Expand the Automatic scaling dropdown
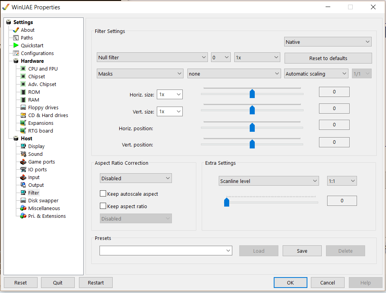The height and width of the screenshot is (293, 386). coord(316,74)
